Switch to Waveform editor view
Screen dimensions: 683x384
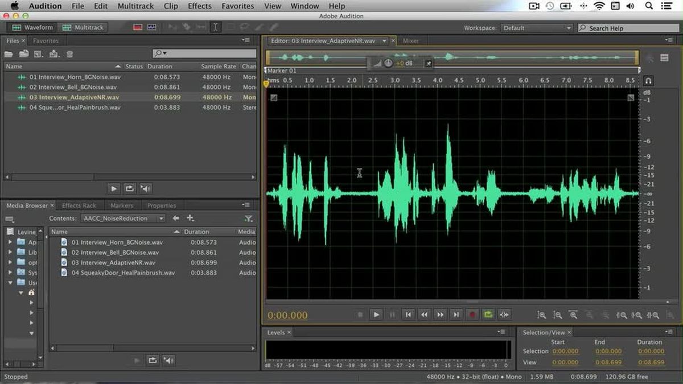coord(32,27)
